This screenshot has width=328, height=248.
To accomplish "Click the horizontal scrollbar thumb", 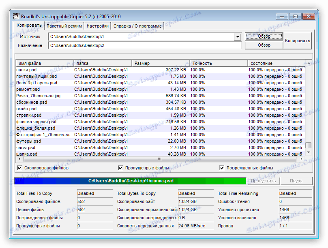I will [x=160, y=159].
